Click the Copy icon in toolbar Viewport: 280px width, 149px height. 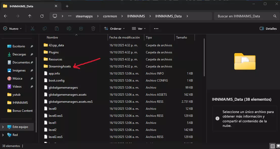(x=45, y=29)
